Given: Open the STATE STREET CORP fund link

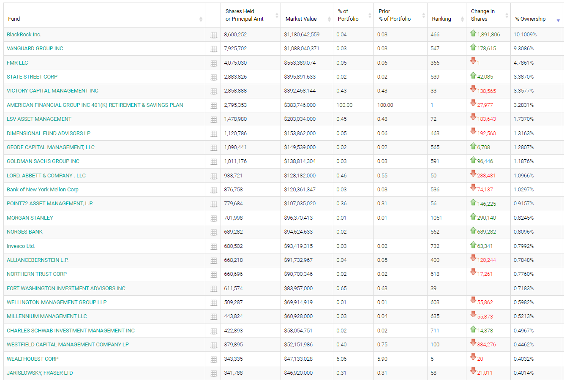Looking at the screenshot, I should [32, 77].
